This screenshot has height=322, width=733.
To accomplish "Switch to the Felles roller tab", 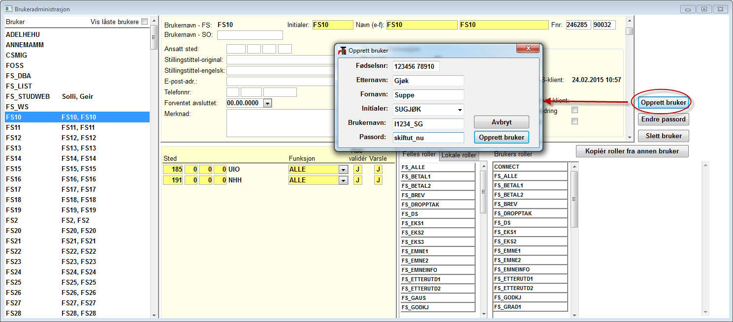I will click(419, 154).
